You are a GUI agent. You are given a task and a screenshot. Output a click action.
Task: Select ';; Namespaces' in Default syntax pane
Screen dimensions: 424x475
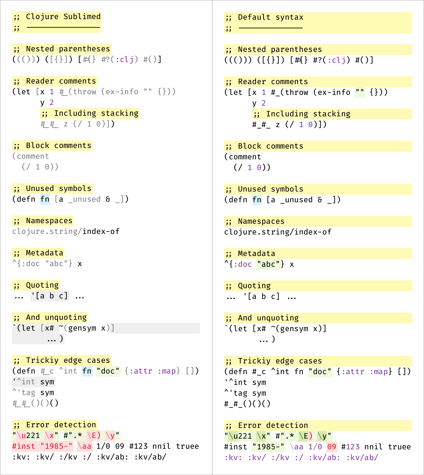pyautogui.click(x=255, y=221)
